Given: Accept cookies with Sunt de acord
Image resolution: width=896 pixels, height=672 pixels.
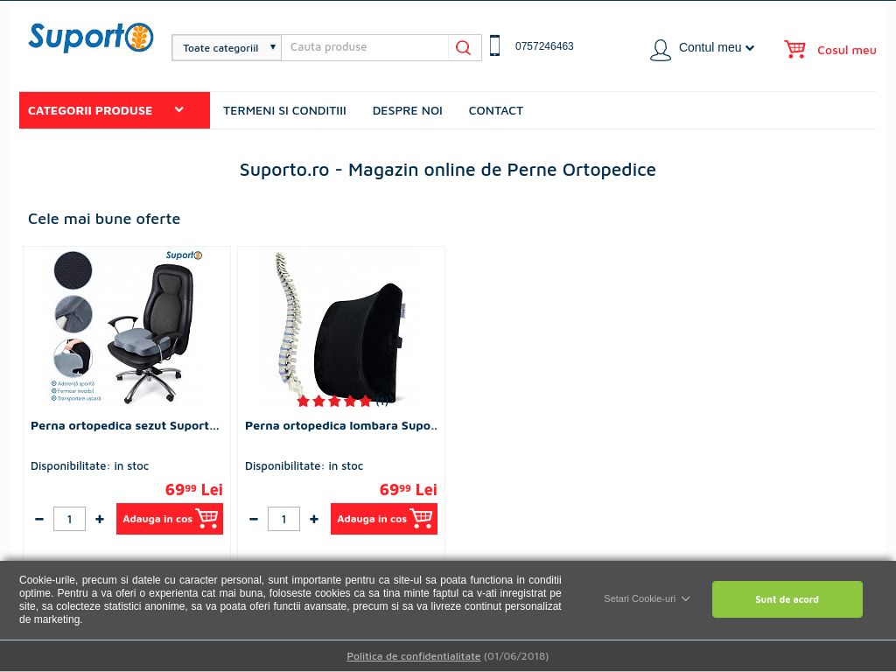Looking at the screenshot, I should coord(787,599).
